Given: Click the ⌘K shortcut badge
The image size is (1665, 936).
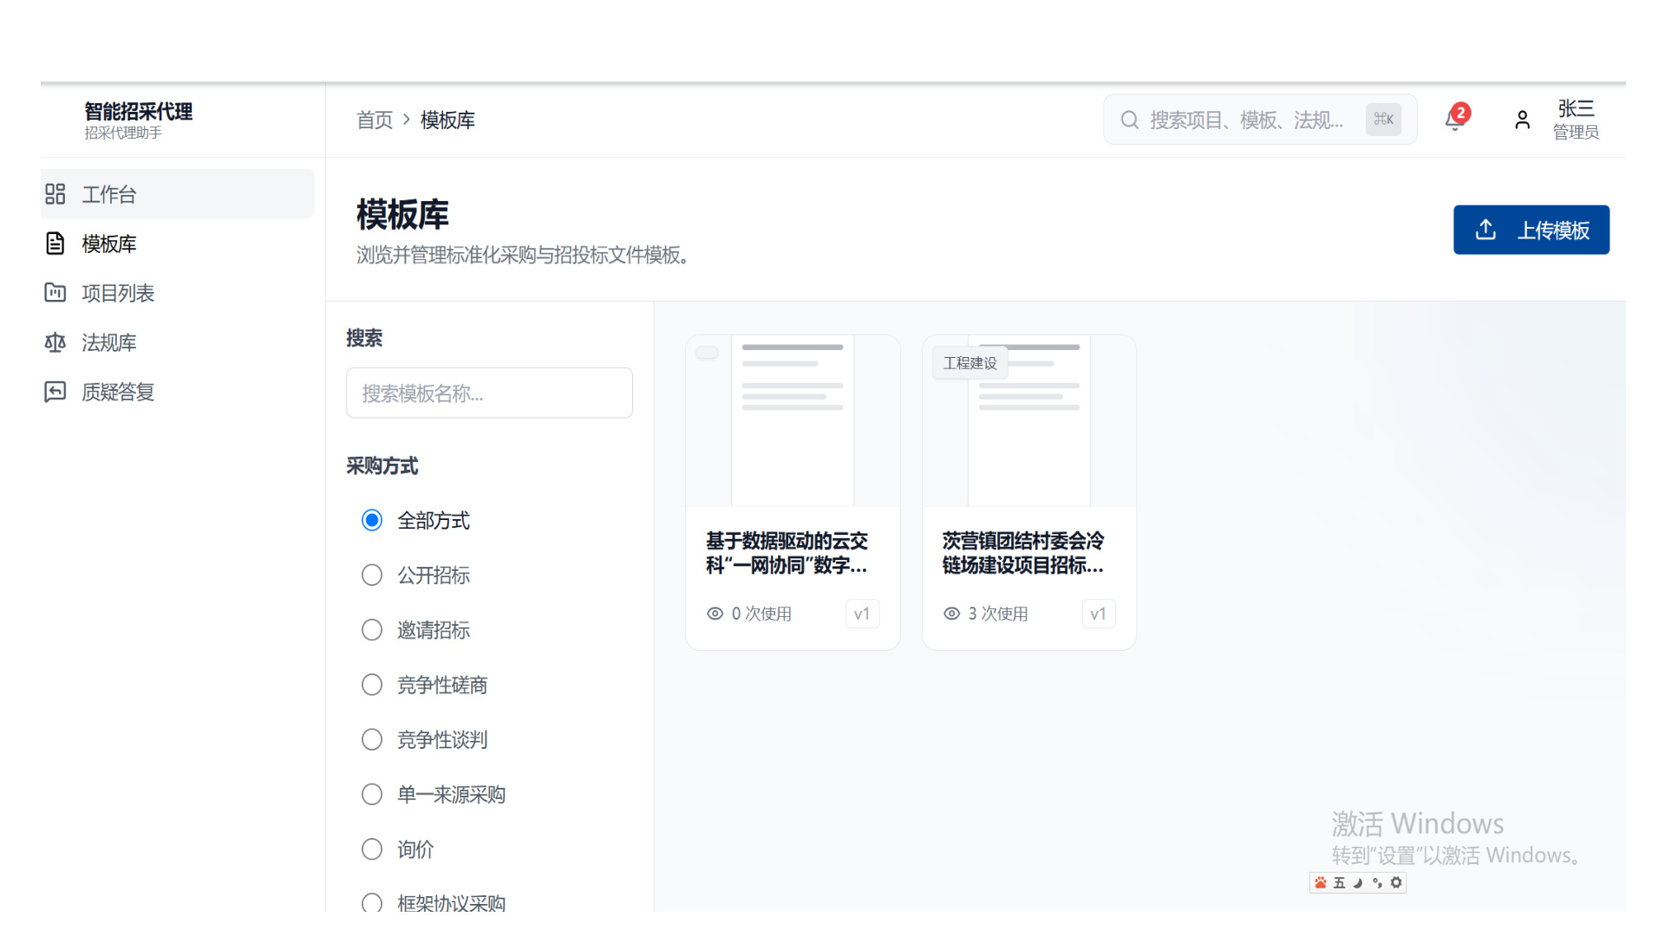Looking at the screenshot, I should 1383,120.
